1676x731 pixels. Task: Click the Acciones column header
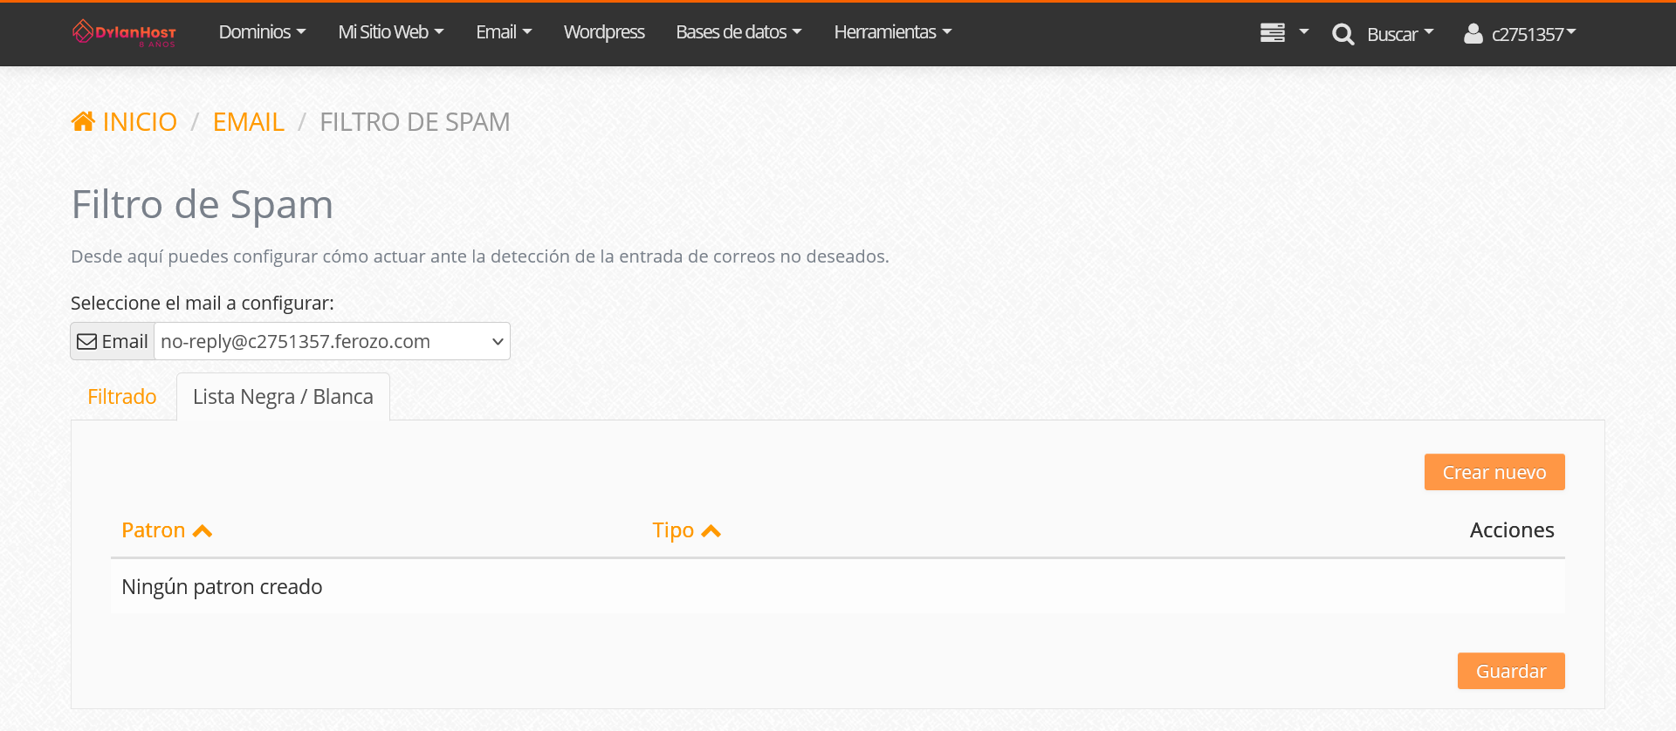pyautogui.click(x=1512, y=530)
